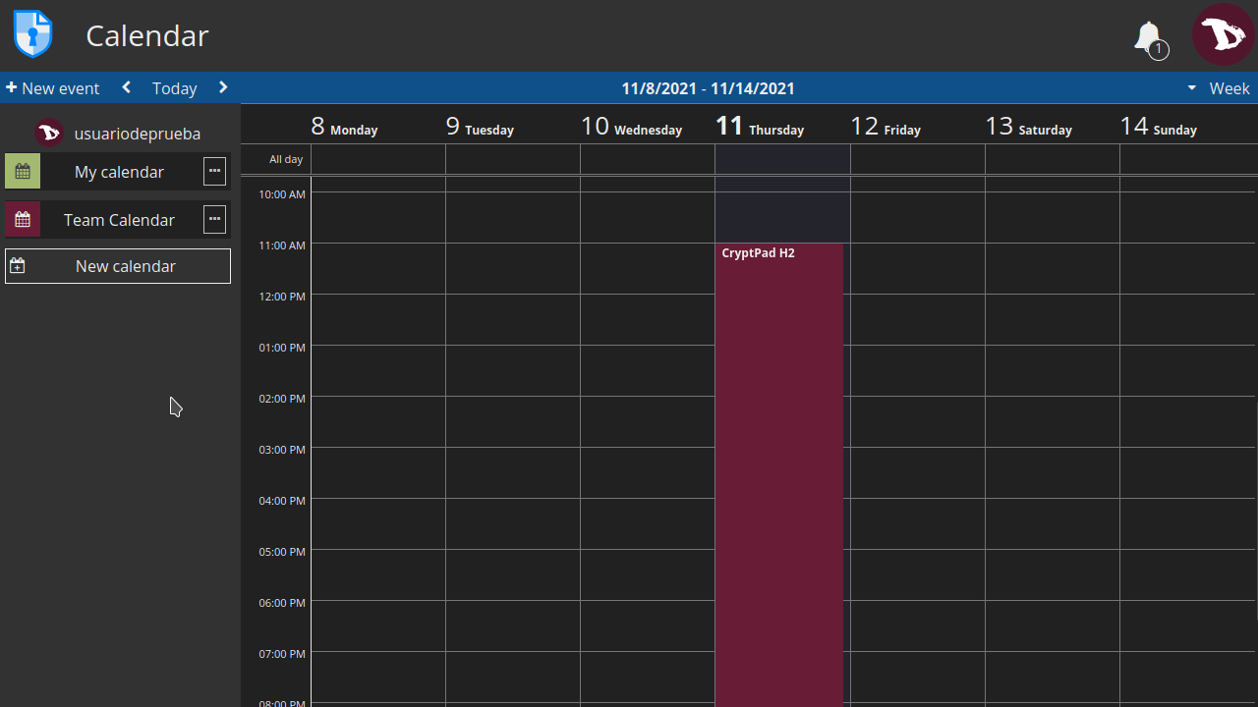This screenshot has width=1258, height=707.
Task: Click Friday's all-day slot
Action: click(x=917, y=159)
